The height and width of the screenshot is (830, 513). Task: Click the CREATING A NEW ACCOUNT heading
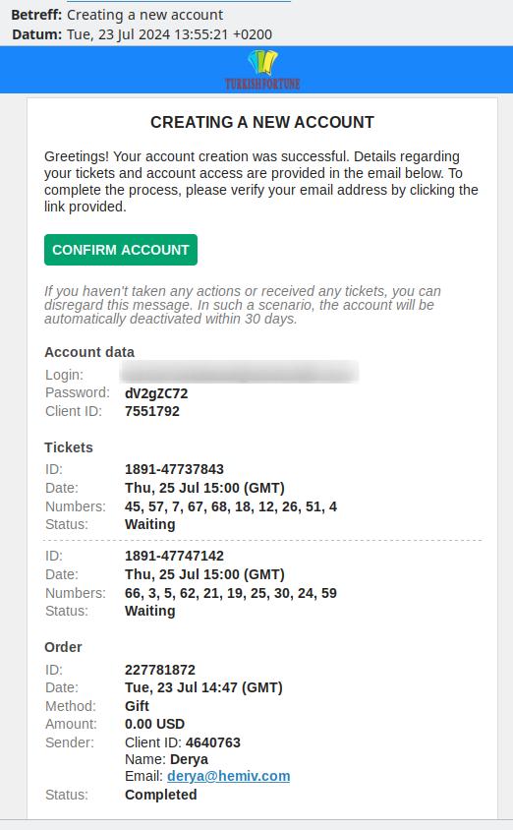[262, 122]
